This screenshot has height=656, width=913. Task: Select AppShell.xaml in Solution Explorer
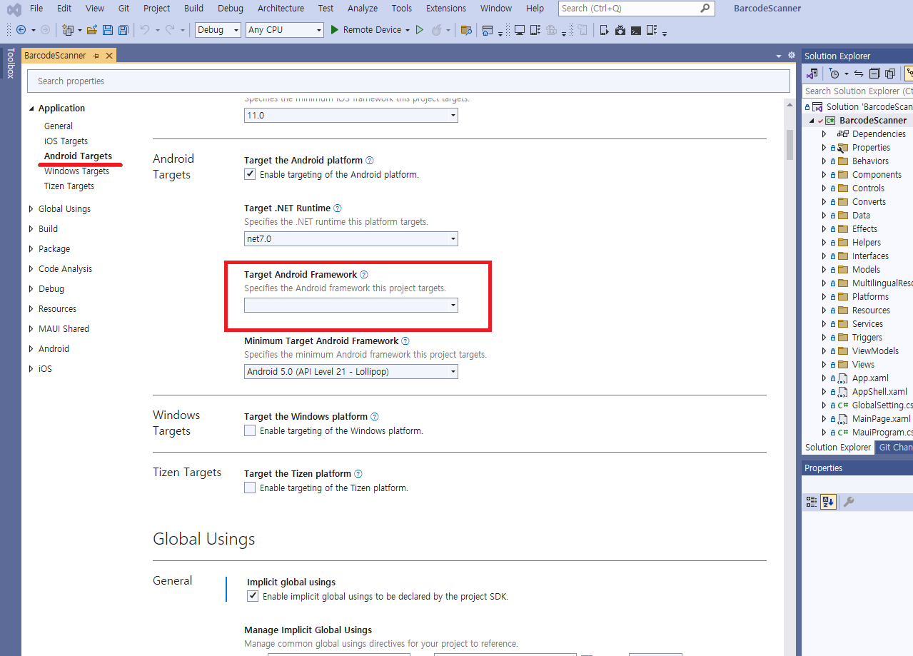point(879,392)
